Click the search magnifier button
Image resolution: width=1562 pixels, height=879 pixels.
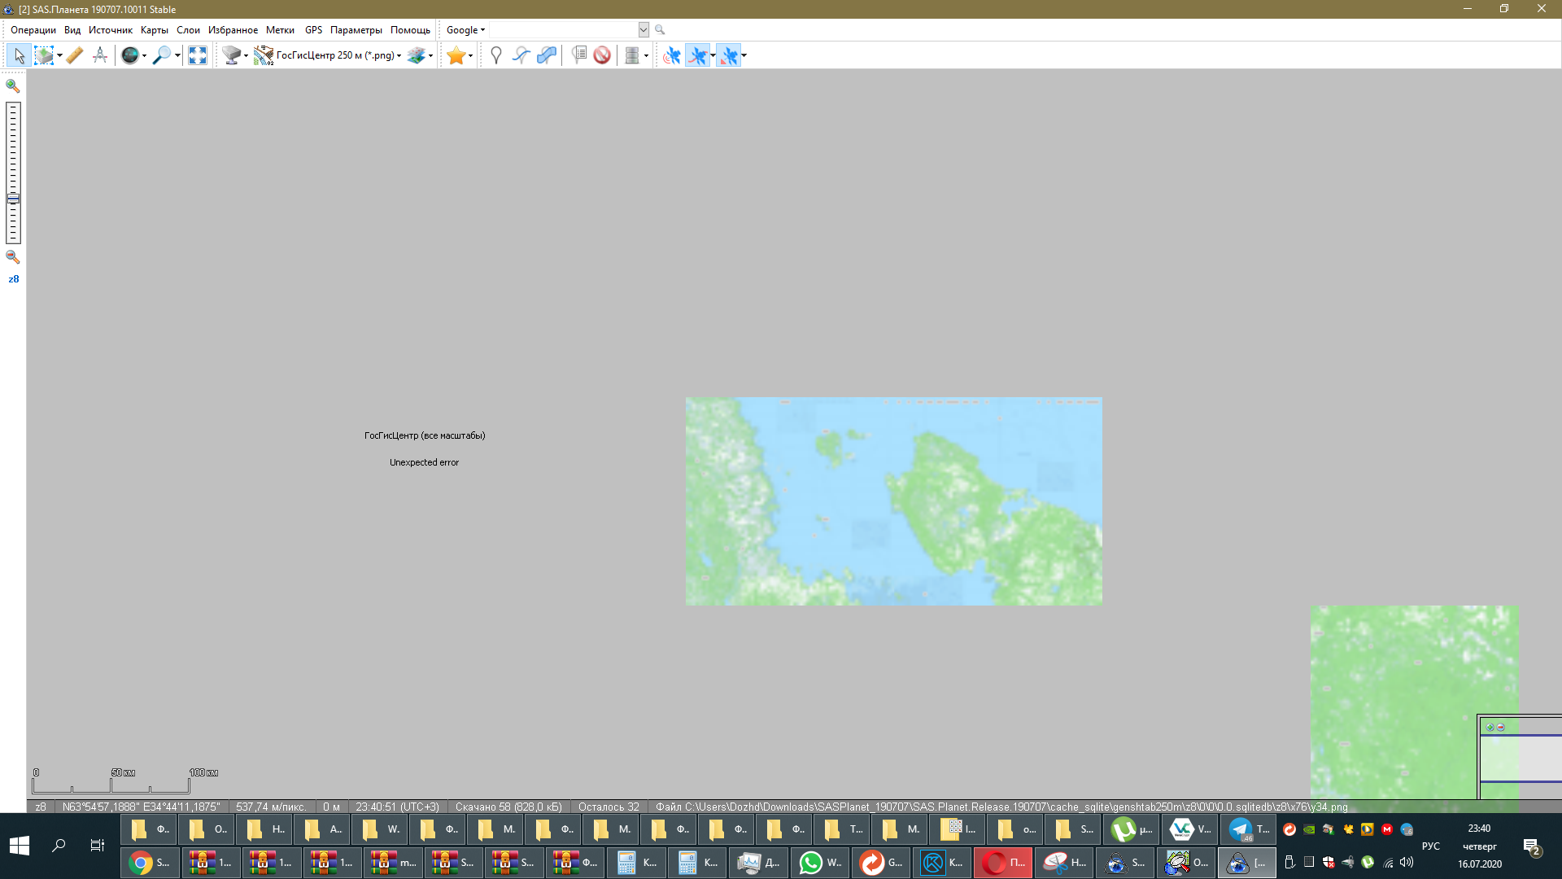[660, 30]
